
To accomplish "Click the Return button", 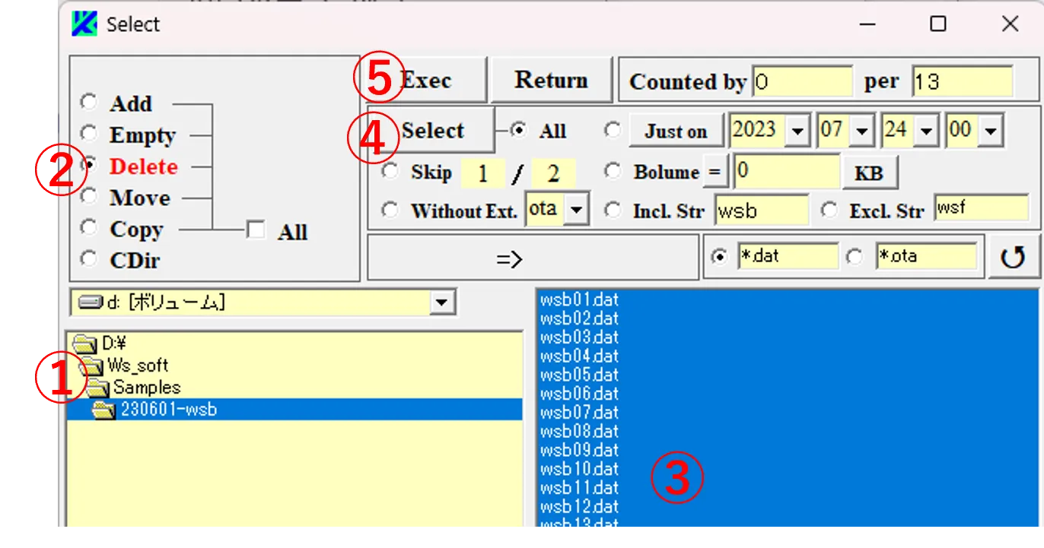I will click(551, 80).
